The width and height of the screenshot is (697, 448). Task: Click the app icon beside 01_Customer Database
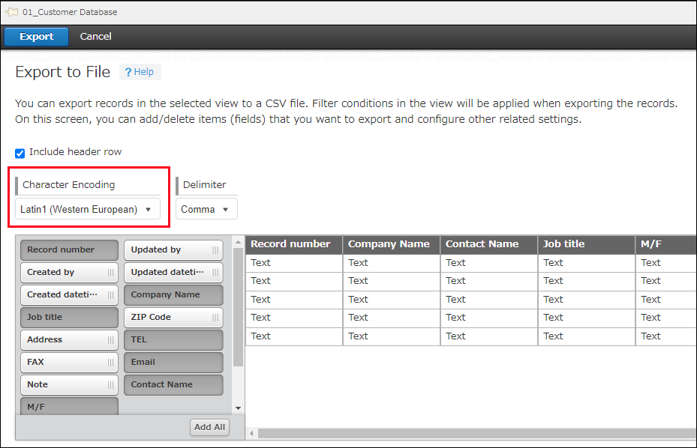tap(13, 12)
